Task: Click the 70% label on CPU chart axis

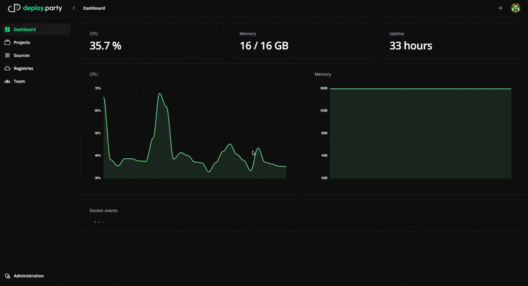Action: click(98, 88)
